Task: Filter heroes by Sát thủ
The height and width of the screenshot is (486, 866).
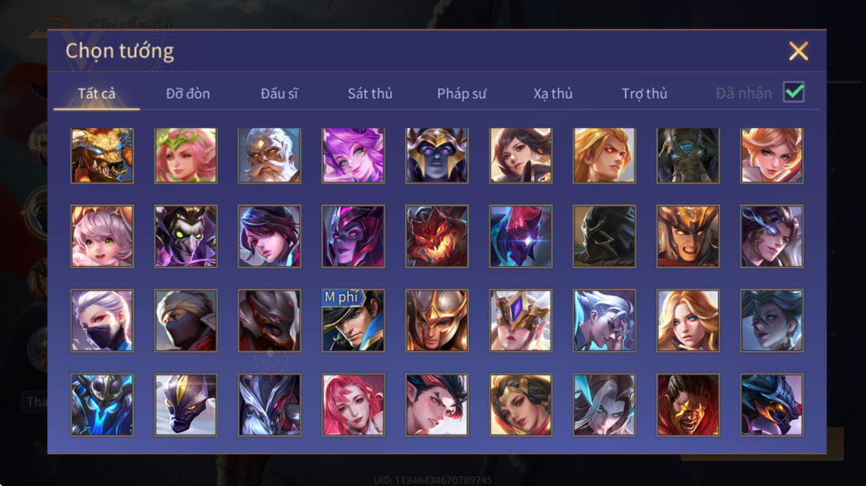Action: coord(370,93)
